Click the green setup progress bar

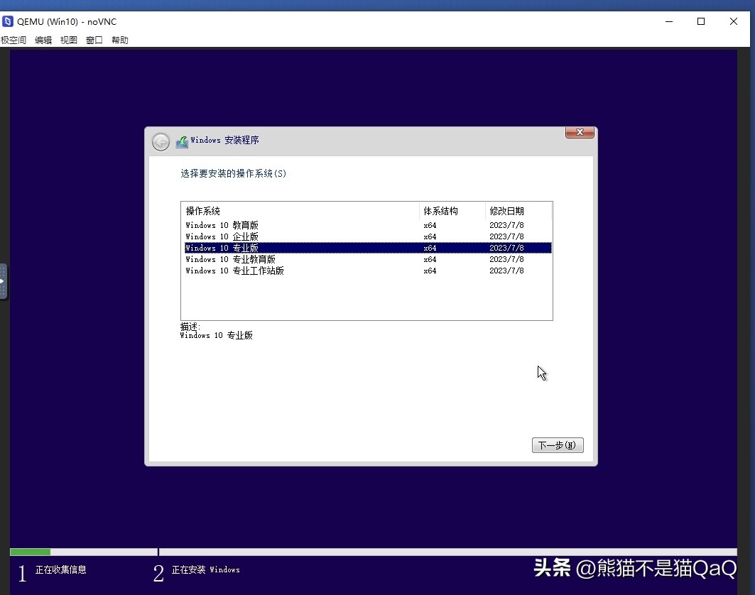tap(30, 552)
